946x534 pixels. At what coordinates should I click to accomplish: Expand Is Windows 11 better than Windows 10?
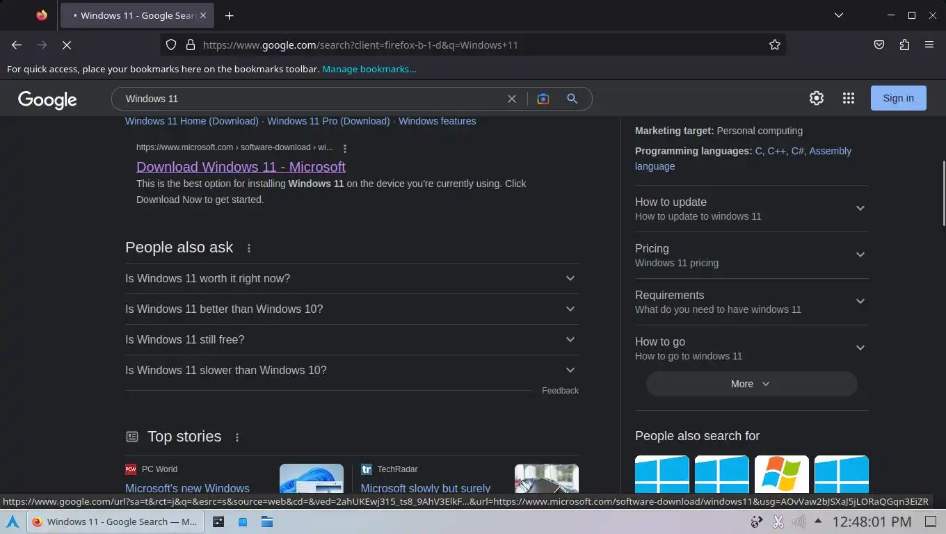[352, 309]
